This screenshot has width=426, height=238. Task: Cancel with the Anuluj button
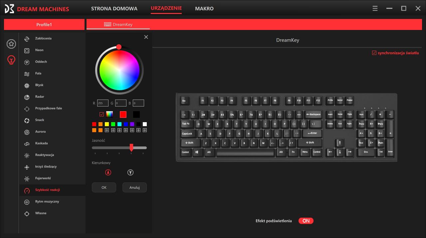(x=134, y=187)
